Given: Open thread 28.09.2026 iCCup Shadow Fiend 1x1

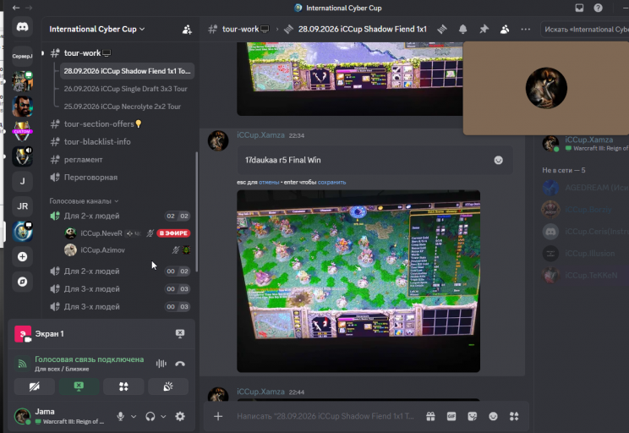Looking at the screenshot, I should [x=127, y=71].
